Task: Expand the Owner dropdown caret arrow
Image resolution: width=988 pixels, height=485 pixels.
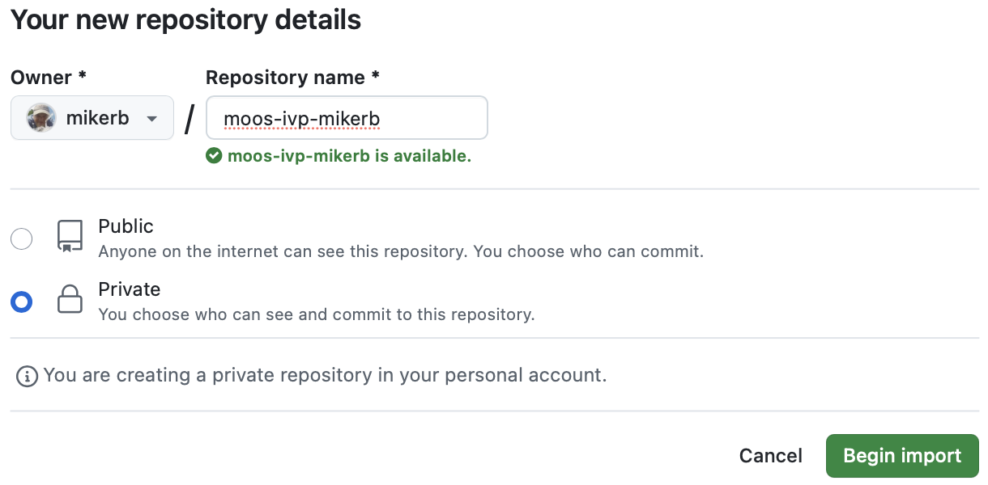Action: coord(151,119)
